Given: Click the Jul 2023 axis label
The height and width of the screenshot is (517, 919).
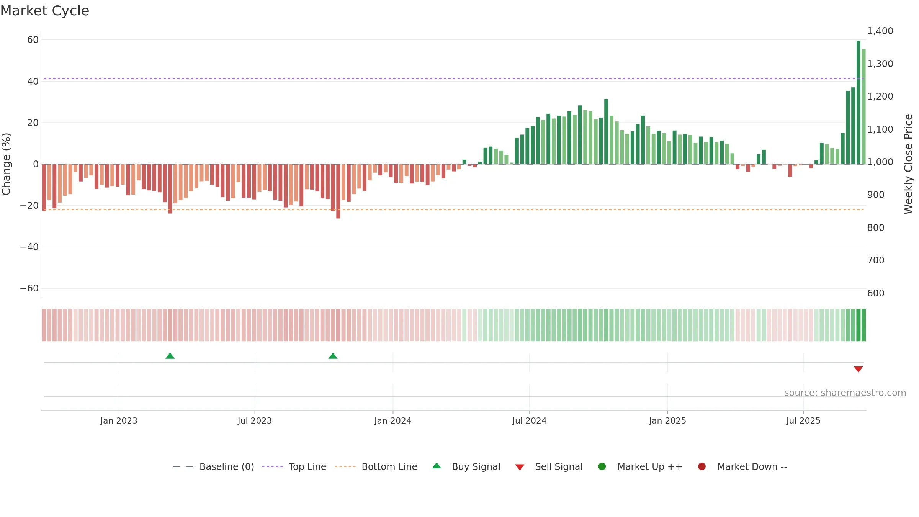Looking at the screenshot, I should (x=255, y=420).
